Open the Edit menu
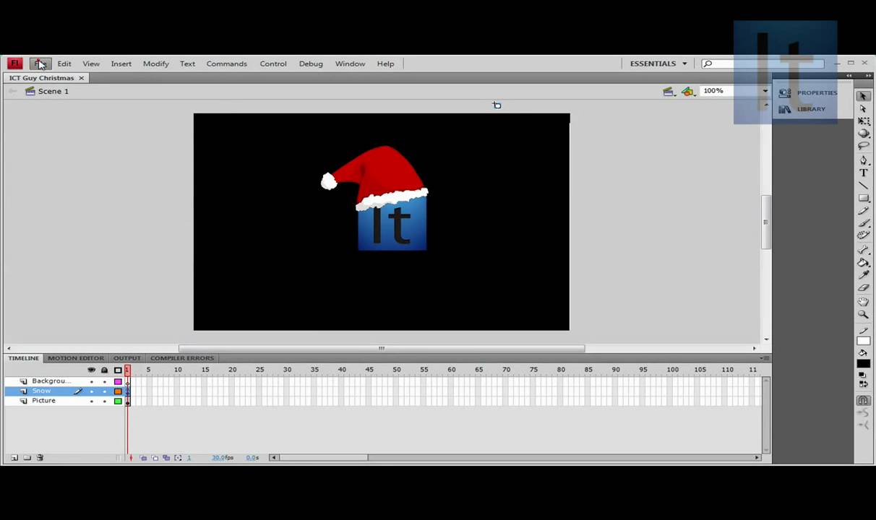This screenshot has height=520, width=876. pos(64,64)
